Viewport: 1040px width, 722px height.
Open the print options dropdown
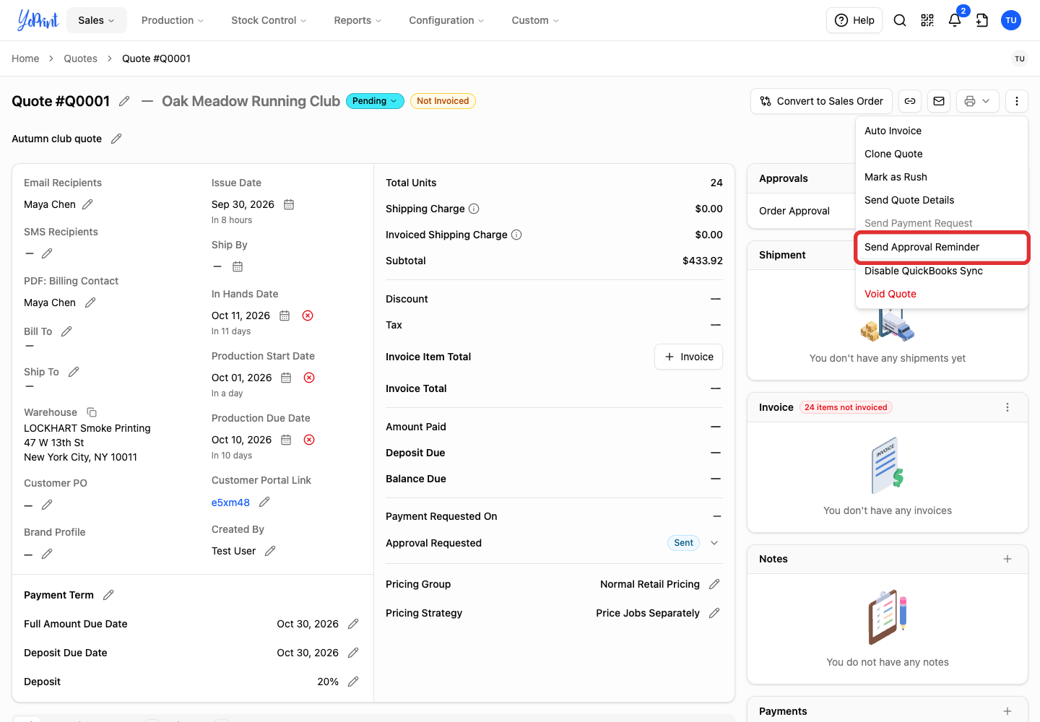978,101
